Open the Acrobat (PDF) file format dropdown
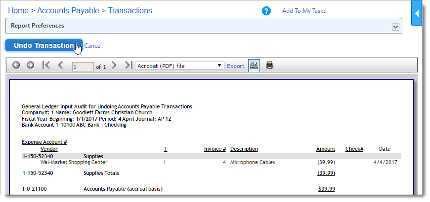 (x=179, y=66)
